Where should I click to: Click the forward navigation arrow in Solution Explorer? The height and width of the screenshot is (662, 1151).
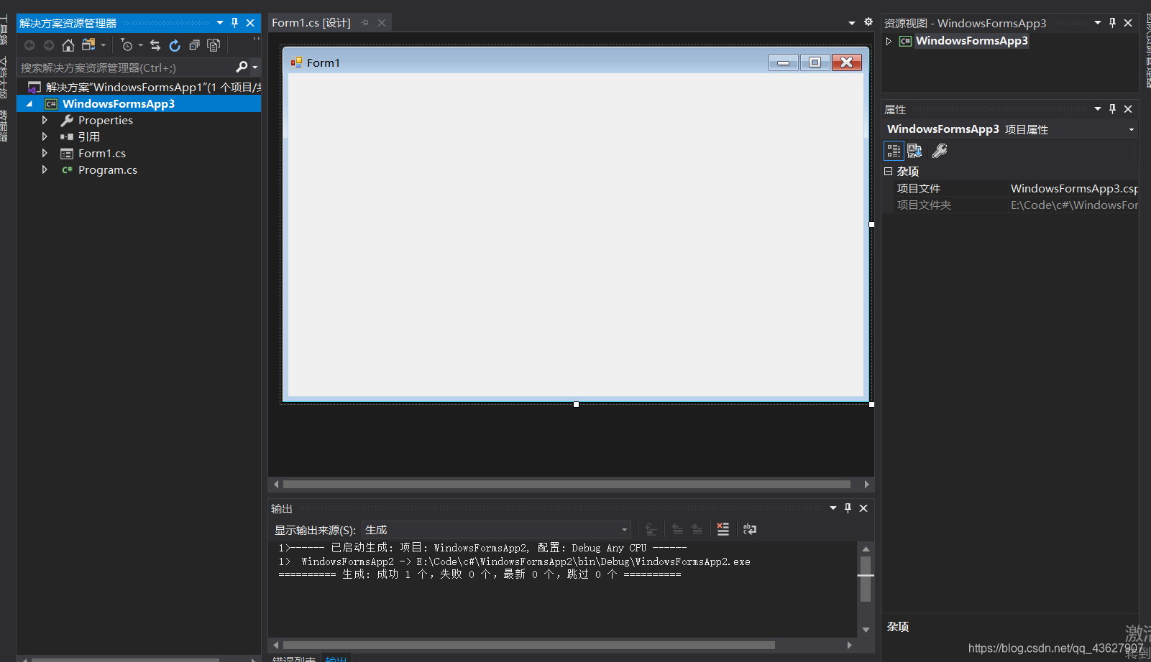[x=49, y=45]
